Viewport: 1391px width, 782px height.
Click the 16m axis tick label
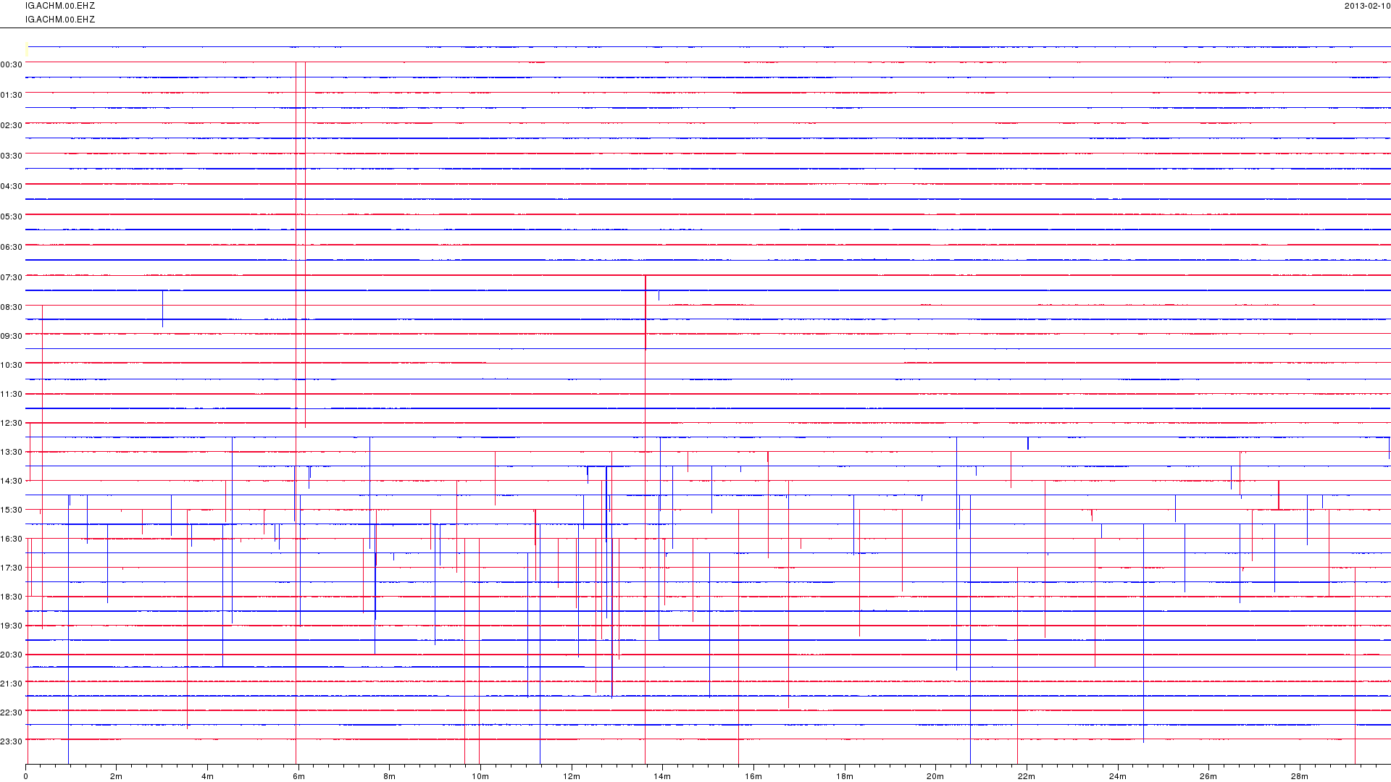753,776
